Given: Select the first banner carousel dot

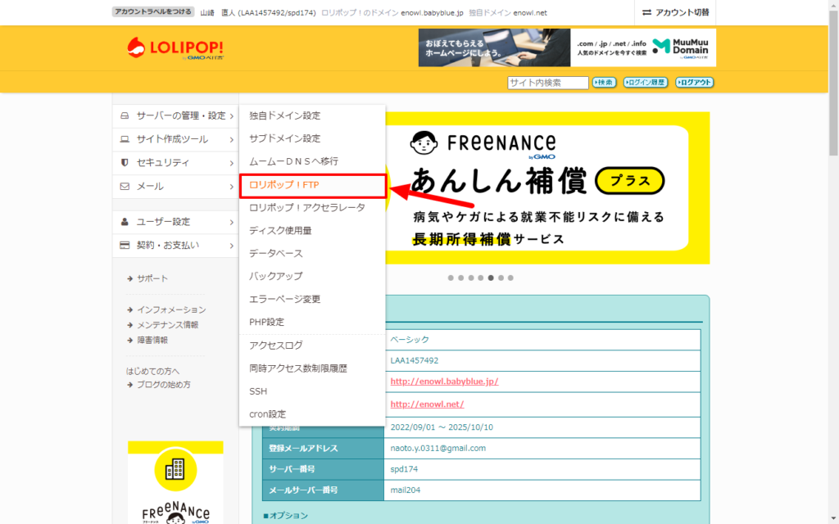Looking at the screenshot, I should [x=451, y=278].
